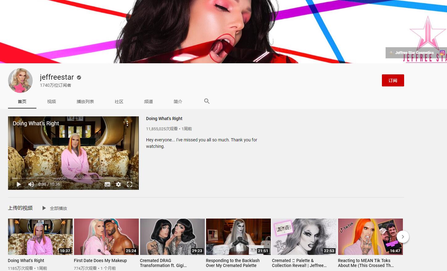Open First Date Does My Makeup thumbnail

pyautogui.click(x=106, y=237)
